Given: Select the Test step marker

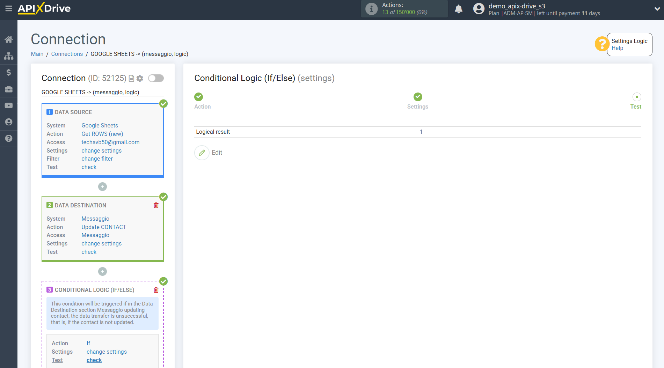Looking at the screenshot, I should 637,97.
